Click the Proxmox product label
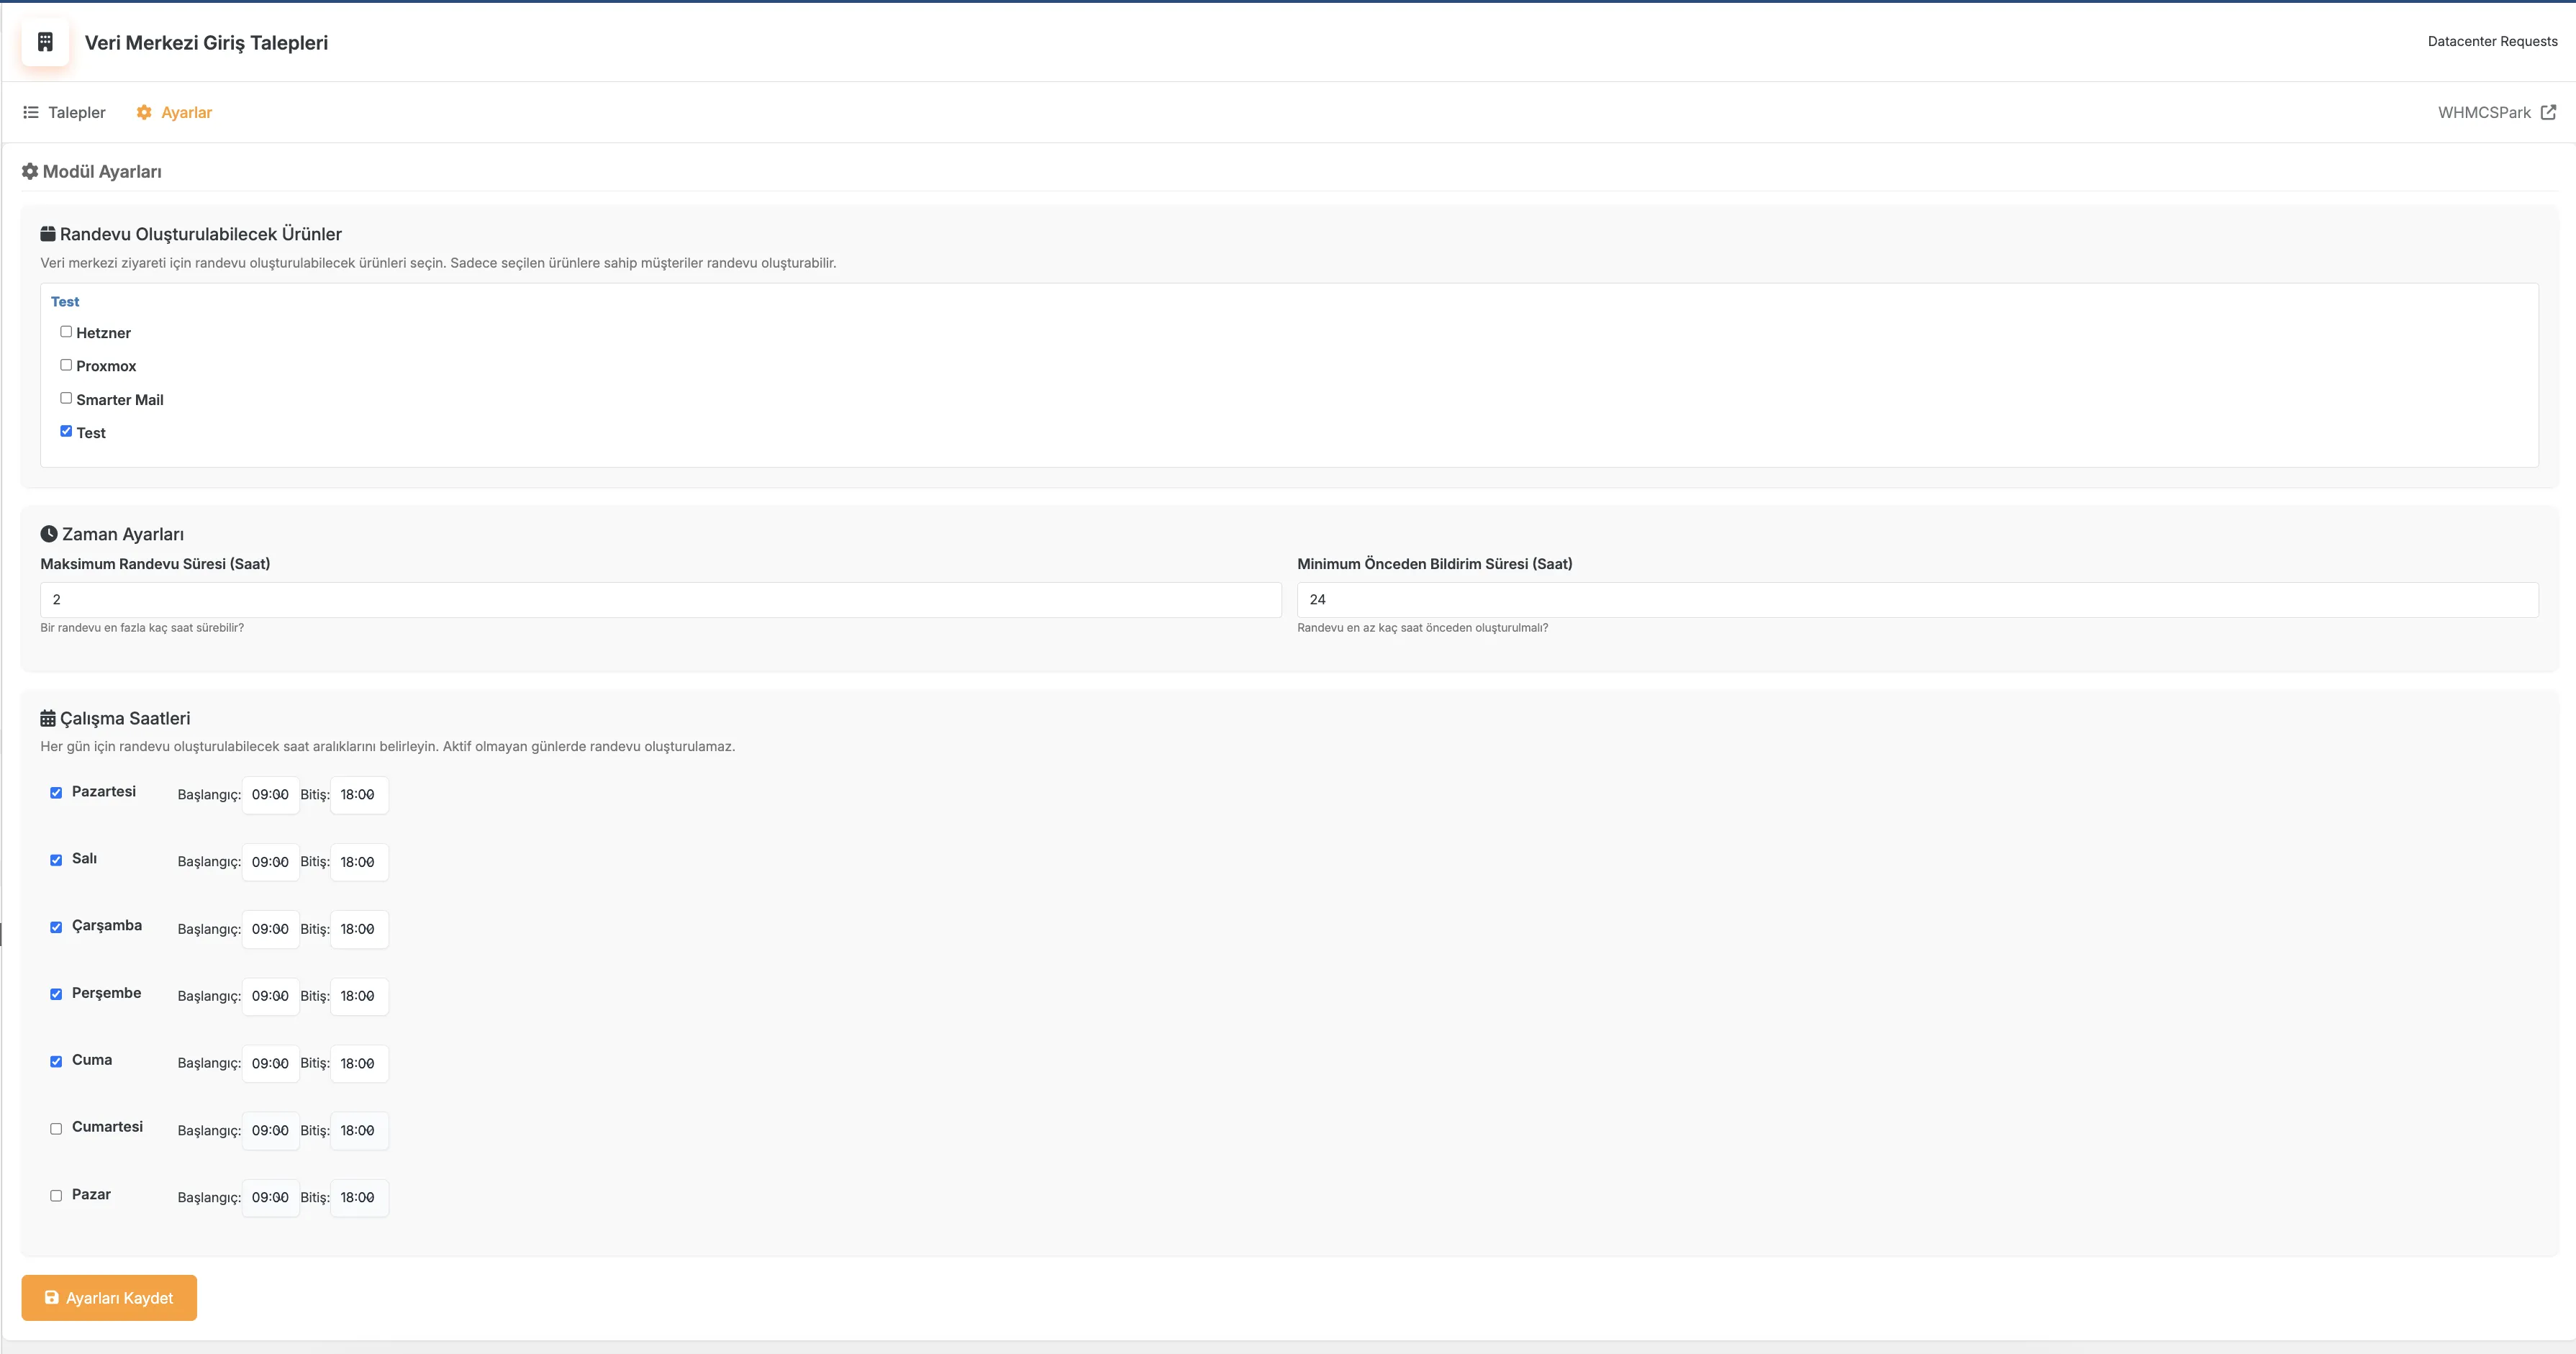The width and height of the screenshot is (2576, 1354). point(106,366)
